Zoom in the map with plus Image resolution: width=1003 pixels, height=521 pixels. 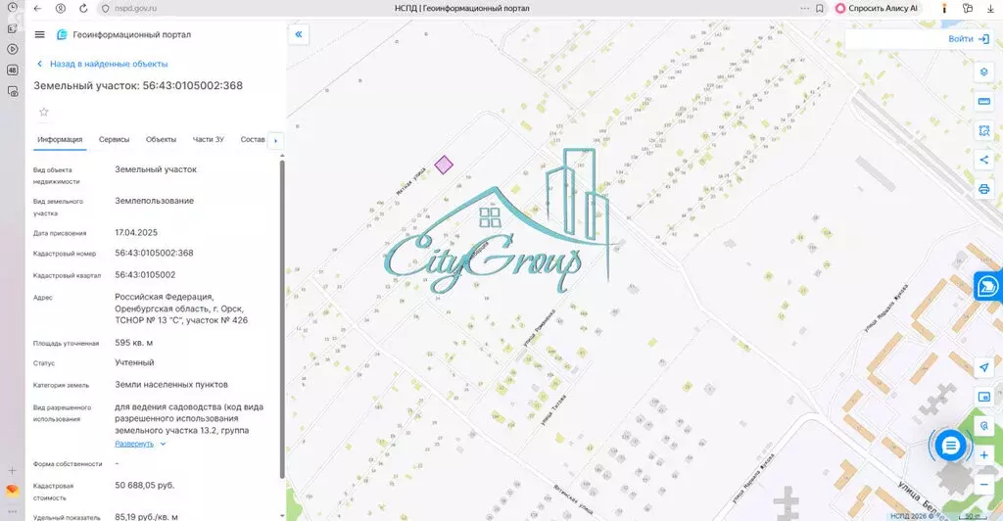click(x=983, y=455)
